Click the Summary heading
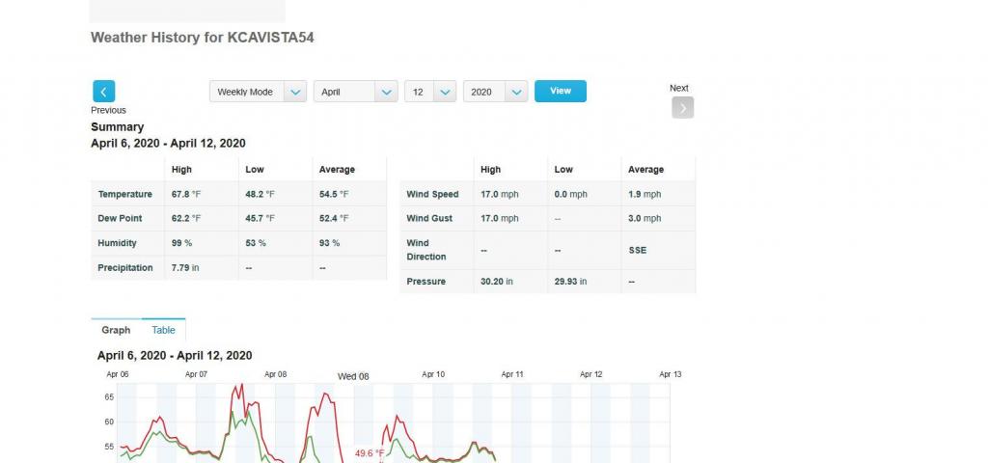Viewport: 988px width, 463px height. tap(117, 127)
